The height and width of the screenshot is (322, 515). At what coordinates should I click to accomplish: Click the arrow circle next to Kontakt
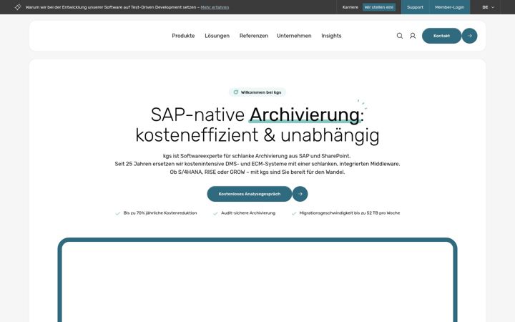point(469,36)
